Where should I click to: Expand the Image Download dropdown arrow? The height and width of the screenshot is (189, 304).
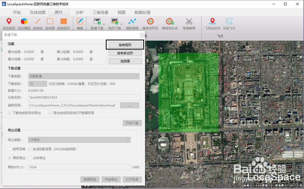click(x=104, y=24)
